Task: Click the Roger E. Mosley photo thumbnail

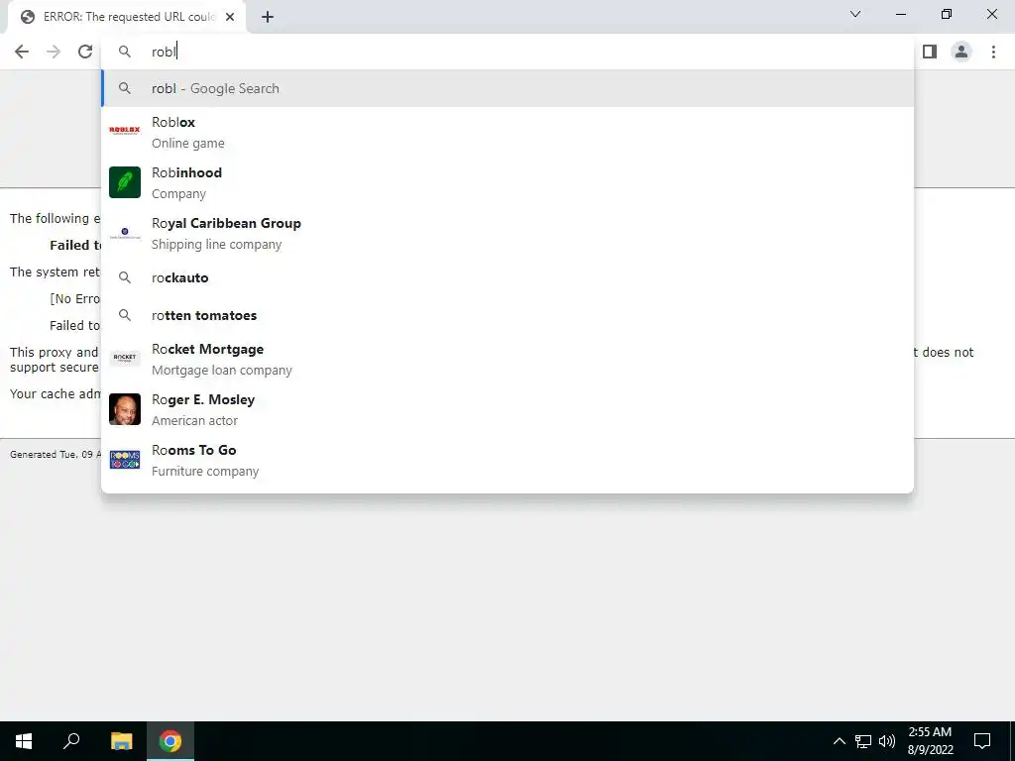Action: tap(125, 409)
